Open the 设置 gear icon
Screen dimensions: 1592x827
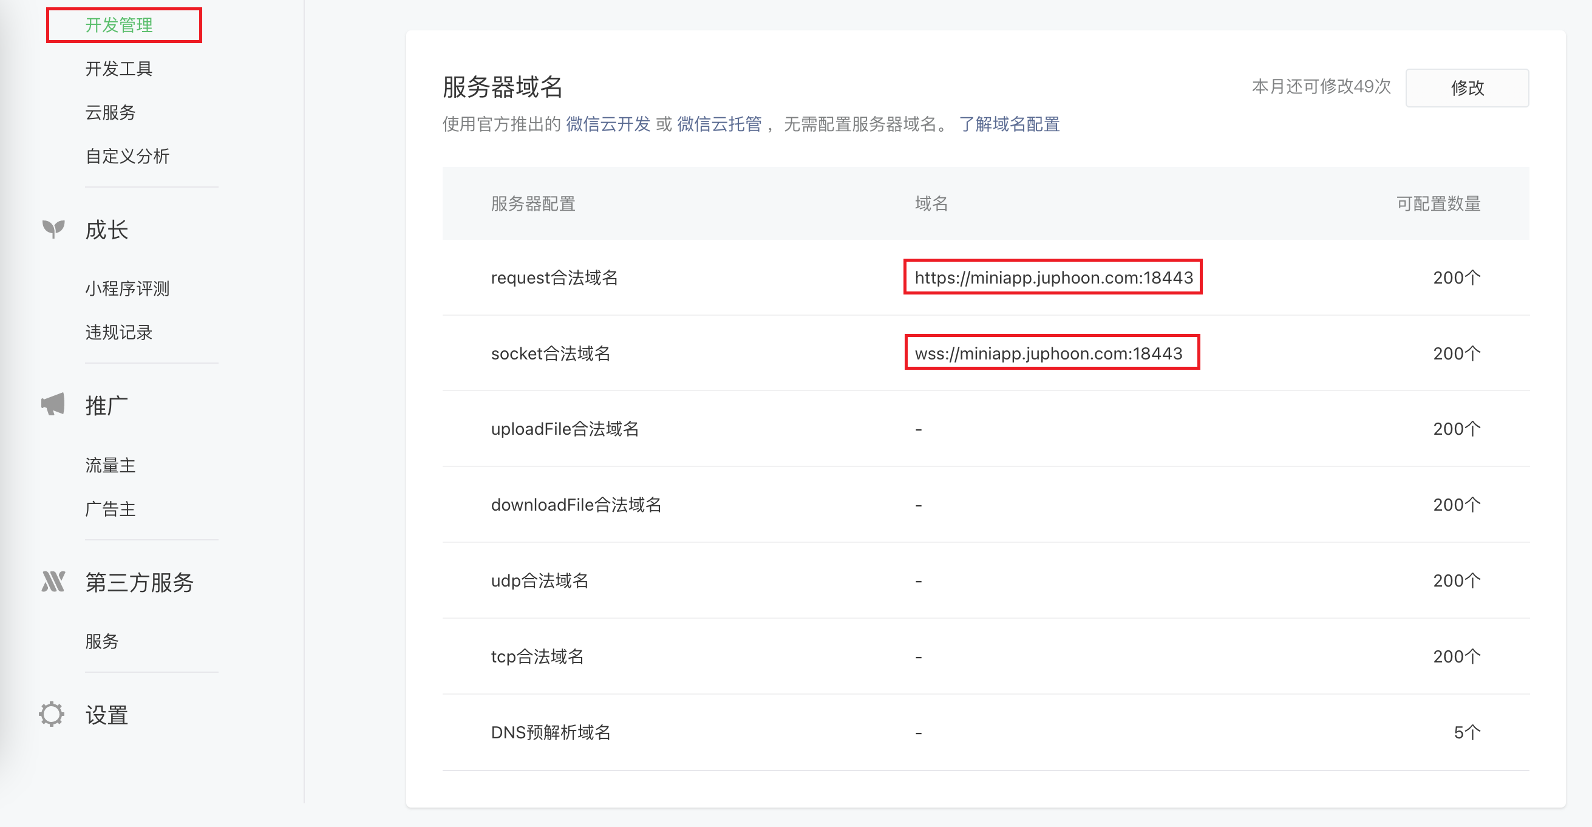51,715
